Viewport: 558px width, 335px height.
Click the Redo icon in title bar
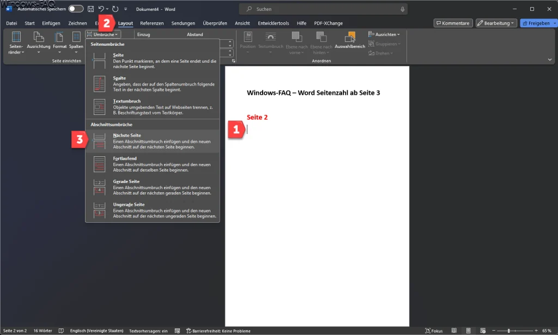[115, 9]
